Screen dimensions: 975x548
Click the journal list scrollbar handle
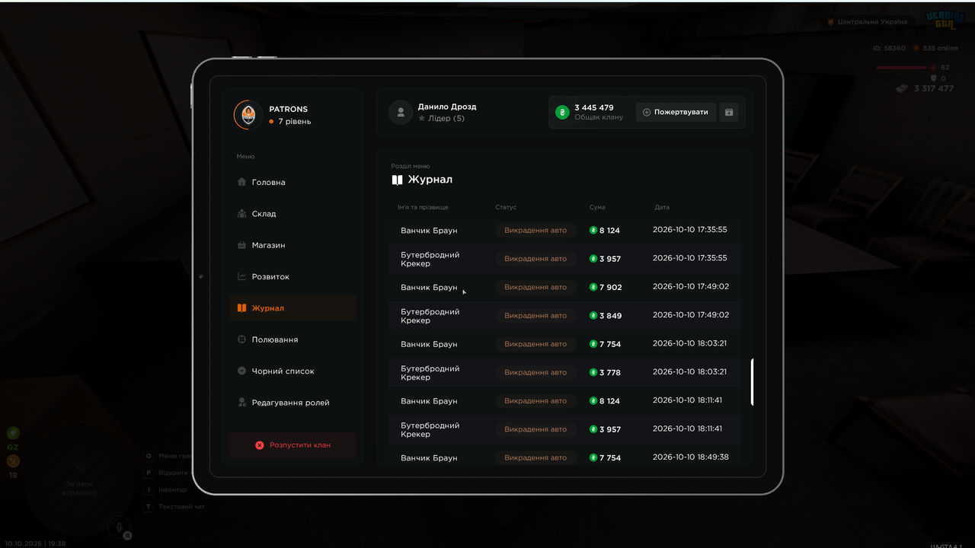[x=752, y=382]
